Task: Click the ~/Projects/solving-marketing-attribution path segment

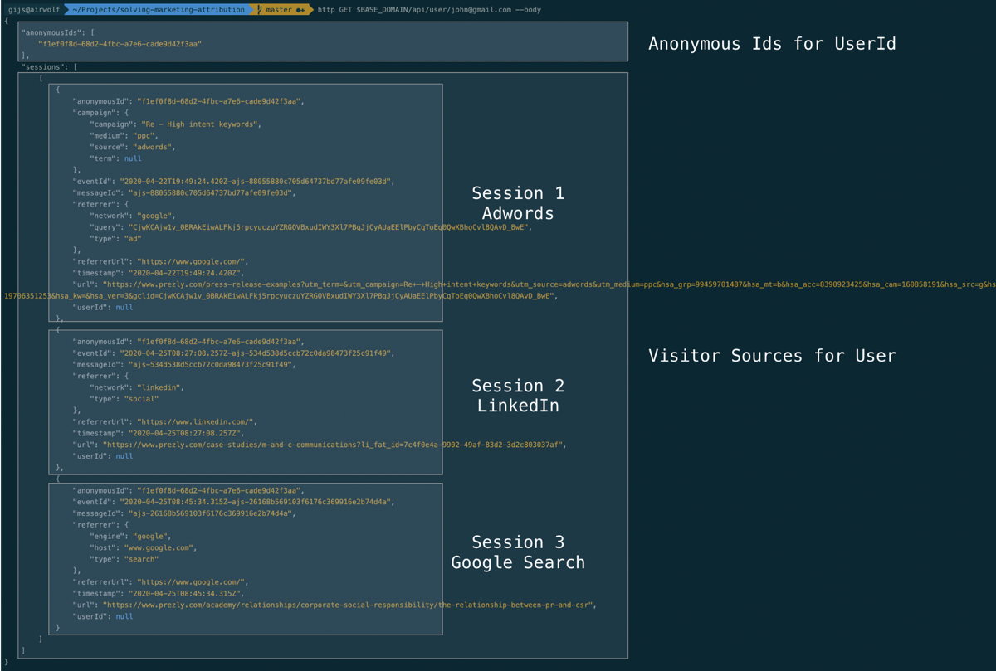Action: (x=158, y=10)
